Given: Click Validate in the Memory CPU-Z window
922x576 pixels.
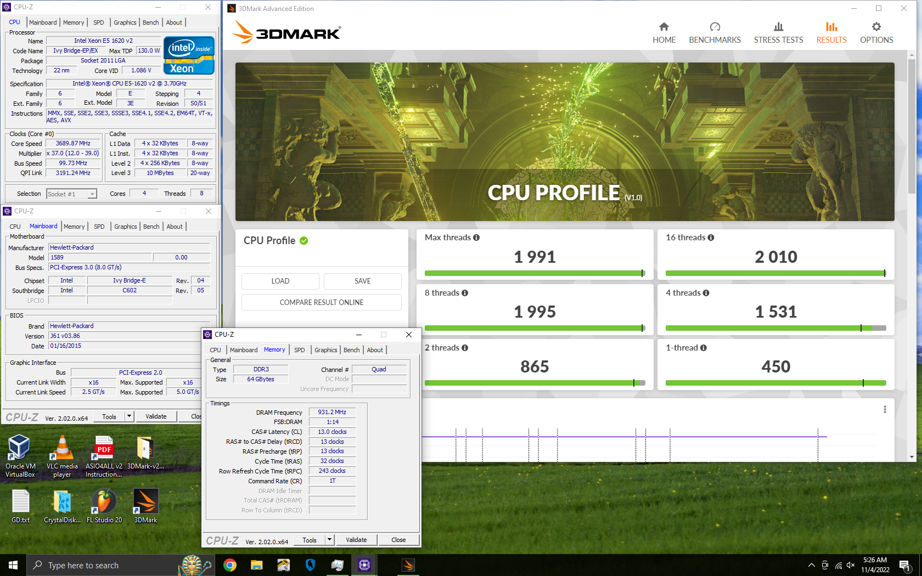Looking at the screenshot, I should pos(356,540).
